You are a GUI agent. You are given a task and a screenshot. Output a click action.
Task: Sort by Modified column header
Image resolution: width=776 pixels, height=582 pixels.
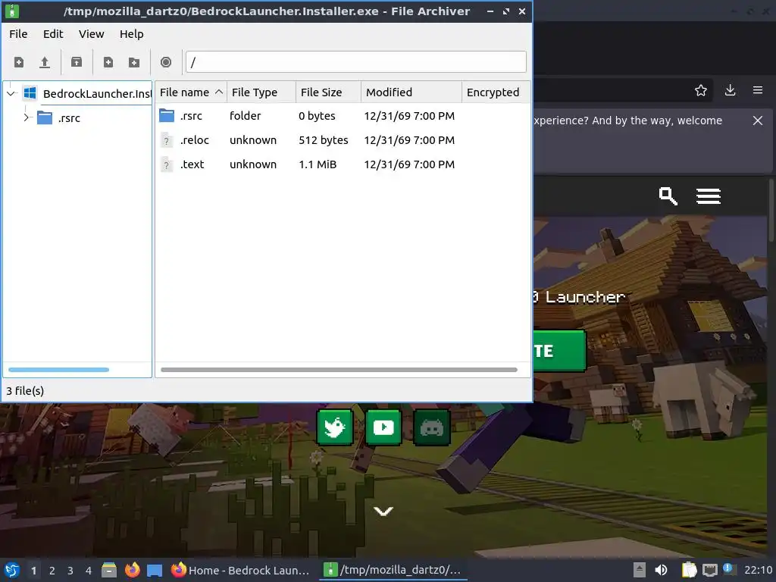[411, 92]
